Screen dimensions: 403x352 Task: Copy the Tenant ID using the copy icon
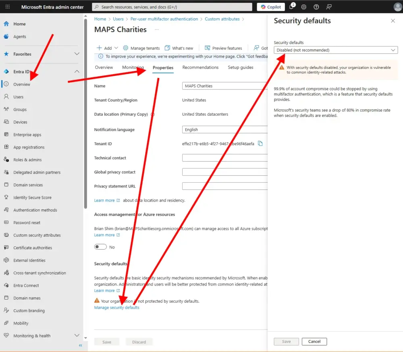[x=260, y=144]
